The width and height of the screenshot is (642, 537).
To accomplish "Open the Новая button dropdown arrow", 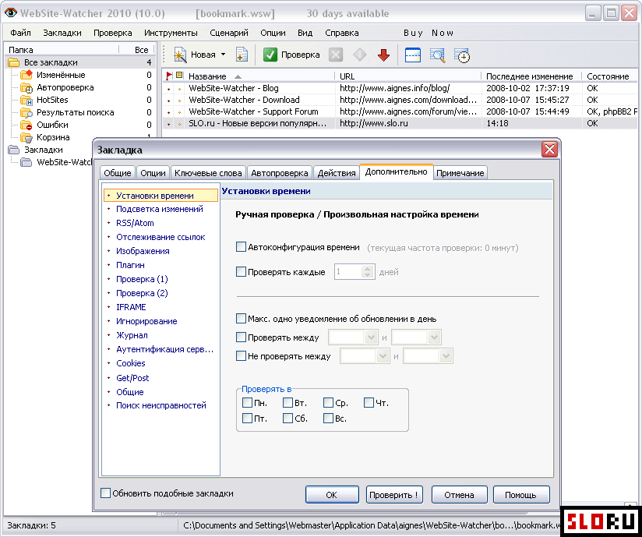I will pyautogui.click(x=223, y=55).
